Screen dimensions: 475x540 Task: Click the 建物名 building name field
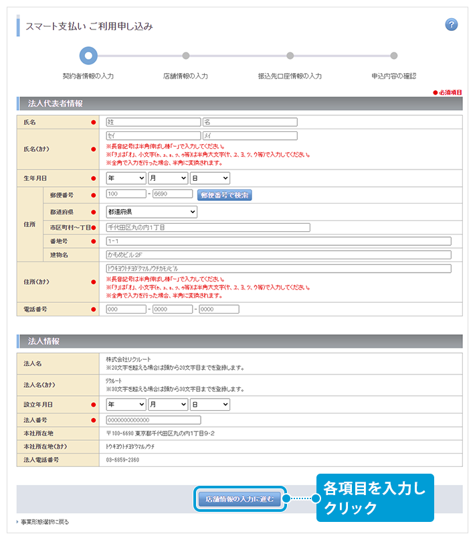coord(278,255)
